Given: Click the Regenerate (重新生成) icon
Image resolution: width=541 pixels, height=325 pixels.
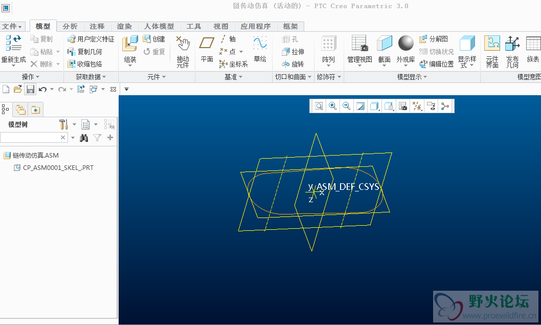Looking at the screenshot, I should (13, 43).
